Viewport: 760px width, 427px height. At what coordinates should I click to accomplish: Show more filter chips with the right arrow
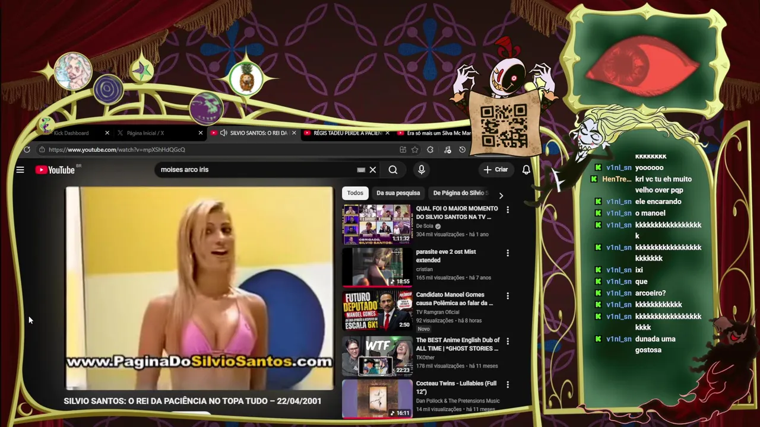(x=501, y=196)
